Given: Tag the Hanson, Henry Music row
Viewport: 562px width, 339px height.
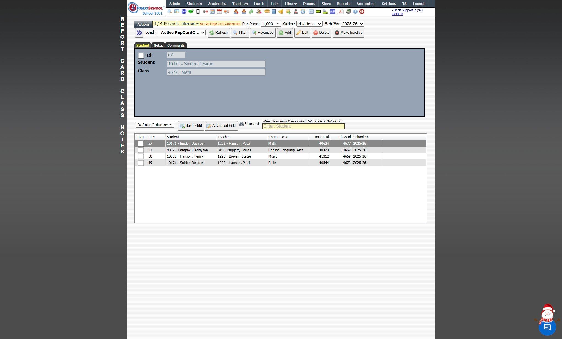Looking at the screenshot, I should point(141,156).
